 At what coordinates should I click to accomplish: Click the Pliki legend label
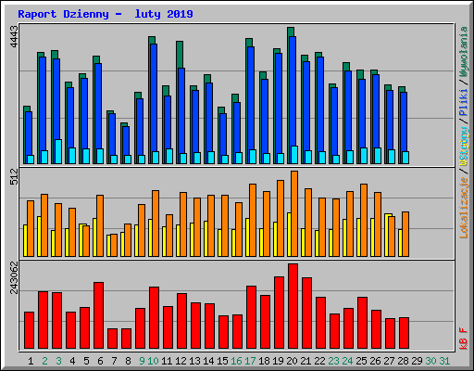pos(464,102)
